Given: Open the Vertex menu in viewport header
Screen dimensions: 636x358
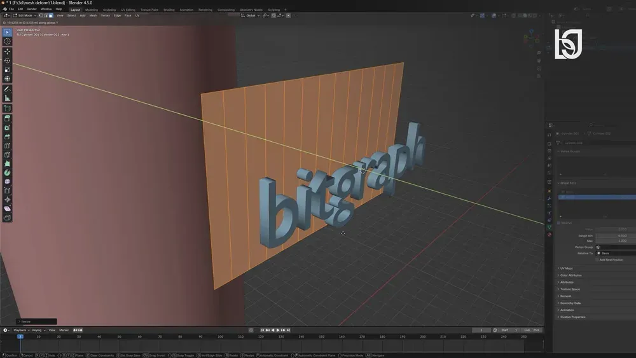Looking at the screenshot, I should 105,15.
